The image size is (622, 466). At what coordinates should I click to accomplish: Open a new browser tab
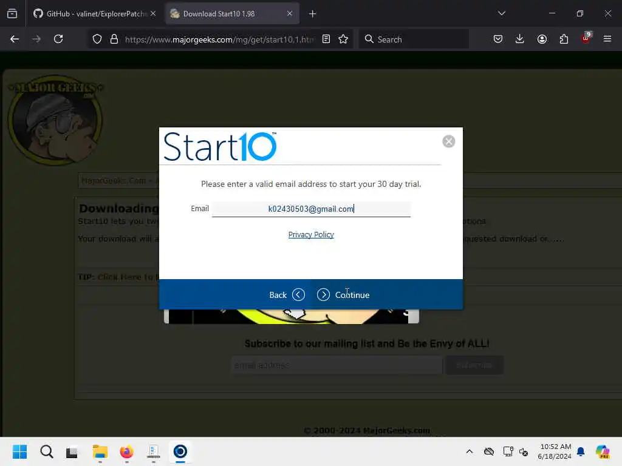(x=313, y=14)
